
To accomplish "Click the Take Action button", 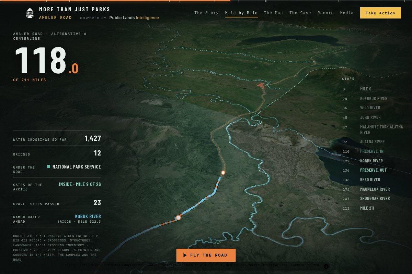I will 380,13.
